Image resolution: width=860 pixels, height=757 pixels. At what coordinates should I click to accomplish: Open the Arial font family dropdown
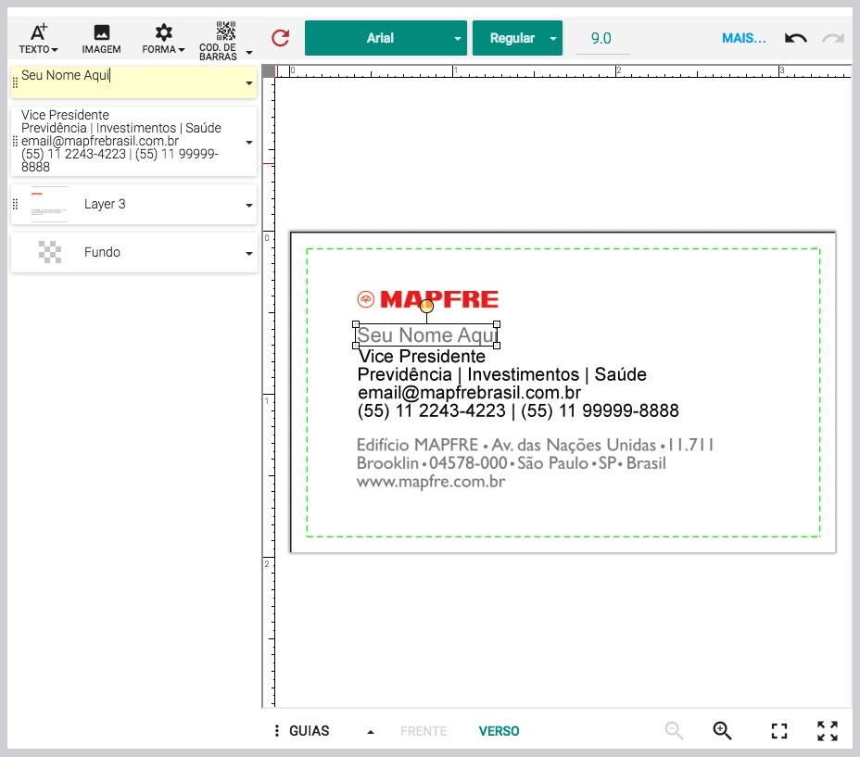(386, 38)
